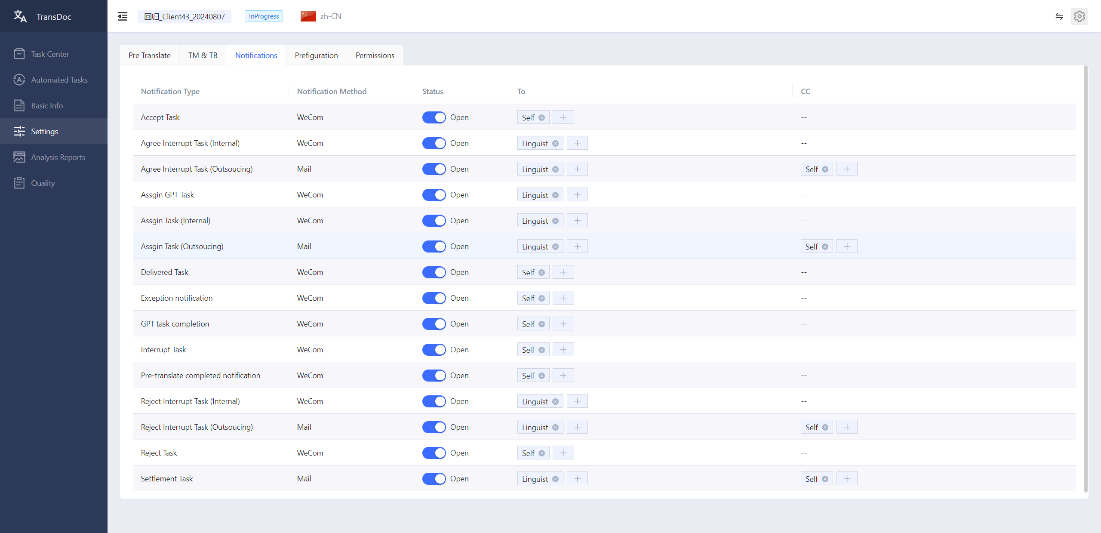Remove Self from Accept Task recipients
Image resolution: width=1101 pixels, height=533 pixels.
point(541,117)
